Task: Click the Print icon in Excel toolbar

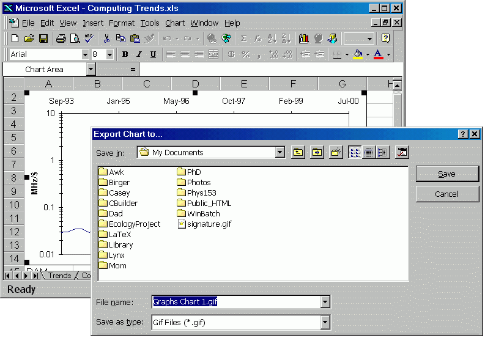Action: (x=61, y=39)
